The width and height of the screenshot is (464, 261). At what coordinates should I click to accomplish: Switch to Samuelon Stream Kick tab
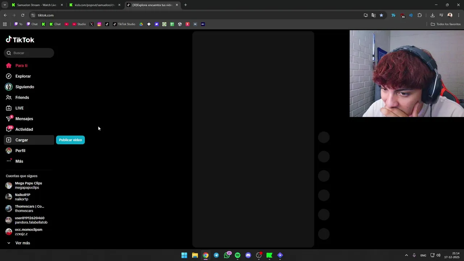tap(37, 5)
